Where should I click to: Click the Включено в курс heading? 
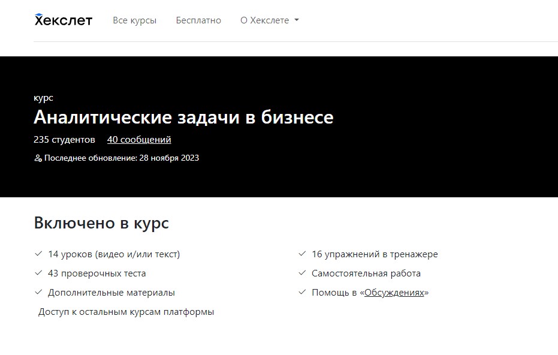(x=101, y=223)
